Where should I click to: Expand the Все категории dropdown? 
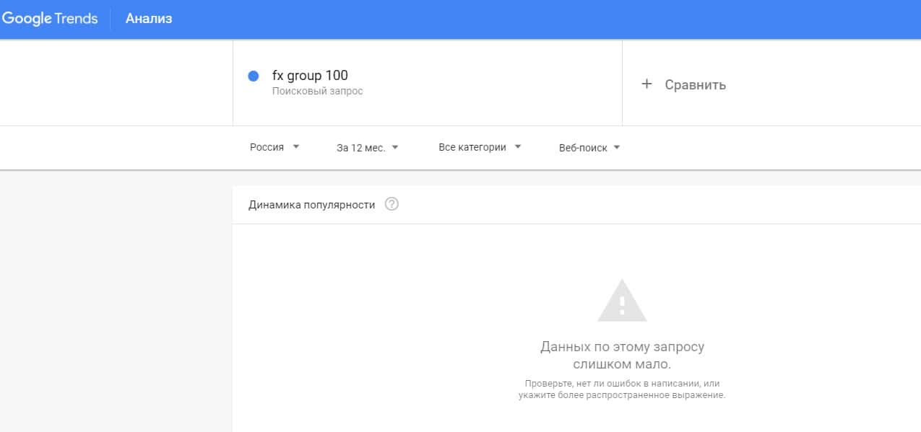point(472,147)
